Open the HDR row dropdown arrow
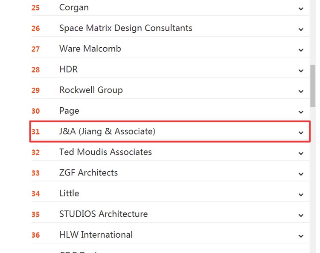The width and height of the screenshot is (320, 253). point(301,71)
